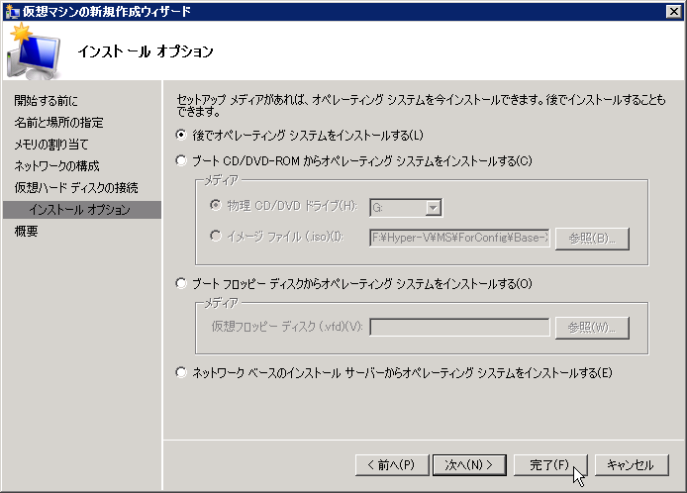Click the virtual machine monitor header icon
The width and height of the screenshot is (687, 493).
point(33,51)
